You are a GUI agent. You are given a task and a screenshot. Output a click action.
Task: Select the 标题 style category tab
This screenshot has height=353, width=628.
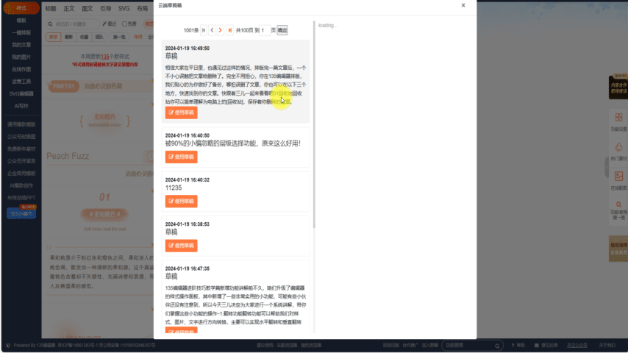(51, 8)
